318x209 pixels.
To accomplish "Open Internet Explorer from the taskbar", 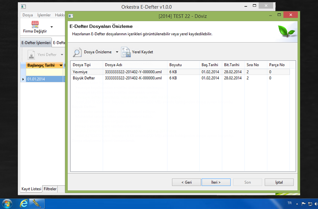I will click(24, 203).
